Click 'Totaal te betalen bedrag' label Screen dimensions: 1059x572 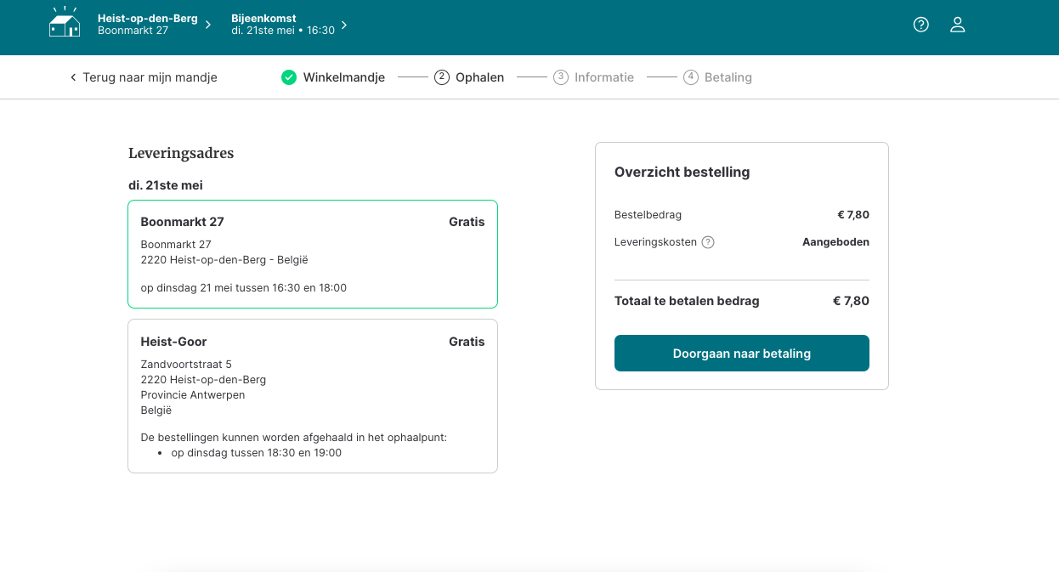click(x=687, y=301)
